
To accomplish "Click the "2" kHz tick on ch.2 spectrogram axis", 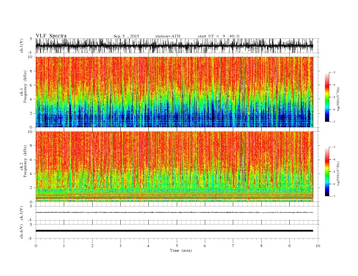I will (x=31, y=188).
